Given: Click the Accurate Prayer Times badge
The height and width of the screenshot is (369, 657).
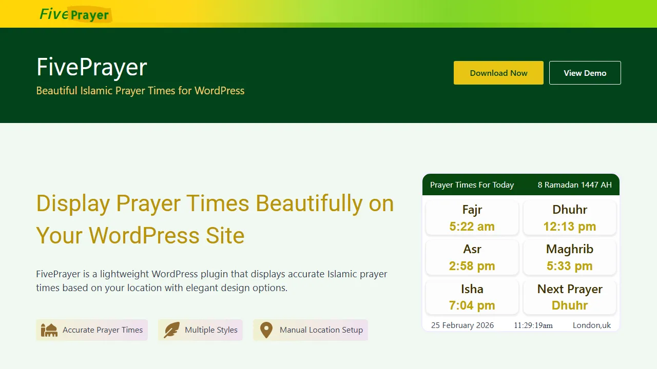Looking at the screenshot, I should pos(91,330).
